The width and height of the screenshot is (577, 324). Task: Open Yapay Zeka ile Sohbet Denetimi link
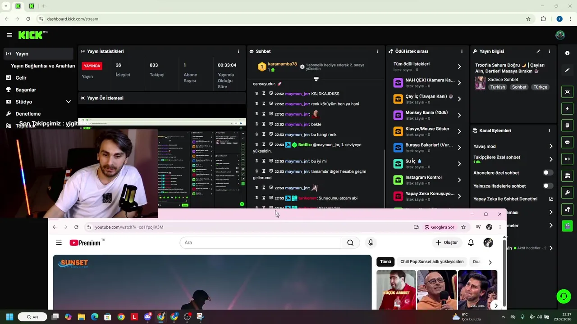coord(513,199)
